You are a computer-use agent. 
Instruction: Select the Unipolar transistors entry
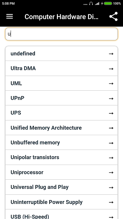61,157
